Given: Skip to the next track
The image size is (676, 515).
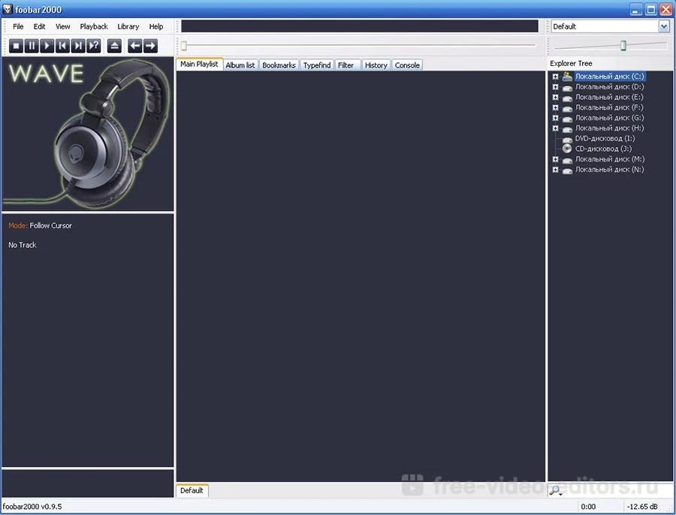Looking at the screenshot, I should point(78,46).
